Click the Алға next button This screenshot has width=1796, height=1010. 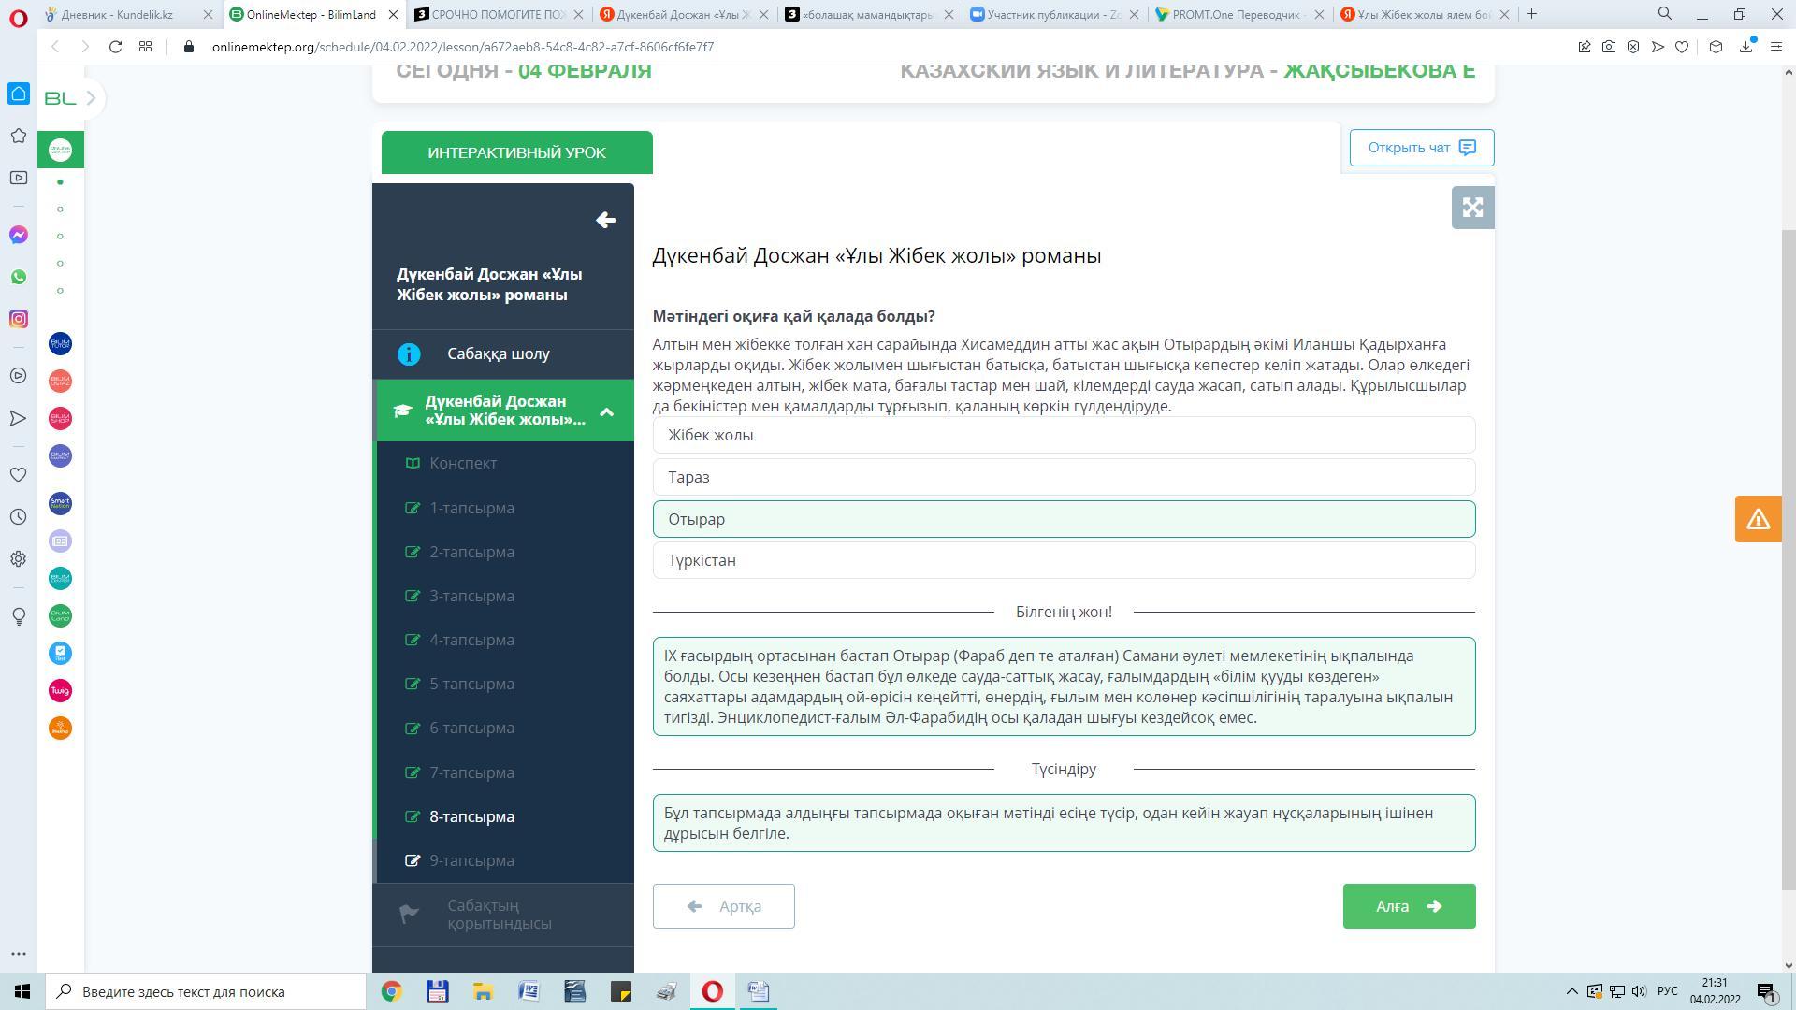1409,906
